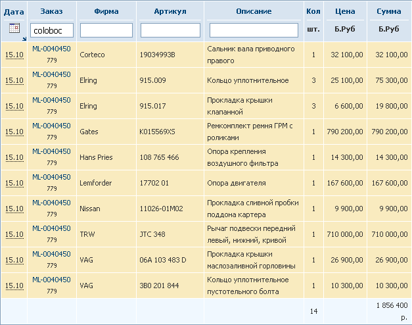Open order ML-0040450 in the Nissan row
The height and width of the screenshot is (325, 412).
click(x=51, y=203)
